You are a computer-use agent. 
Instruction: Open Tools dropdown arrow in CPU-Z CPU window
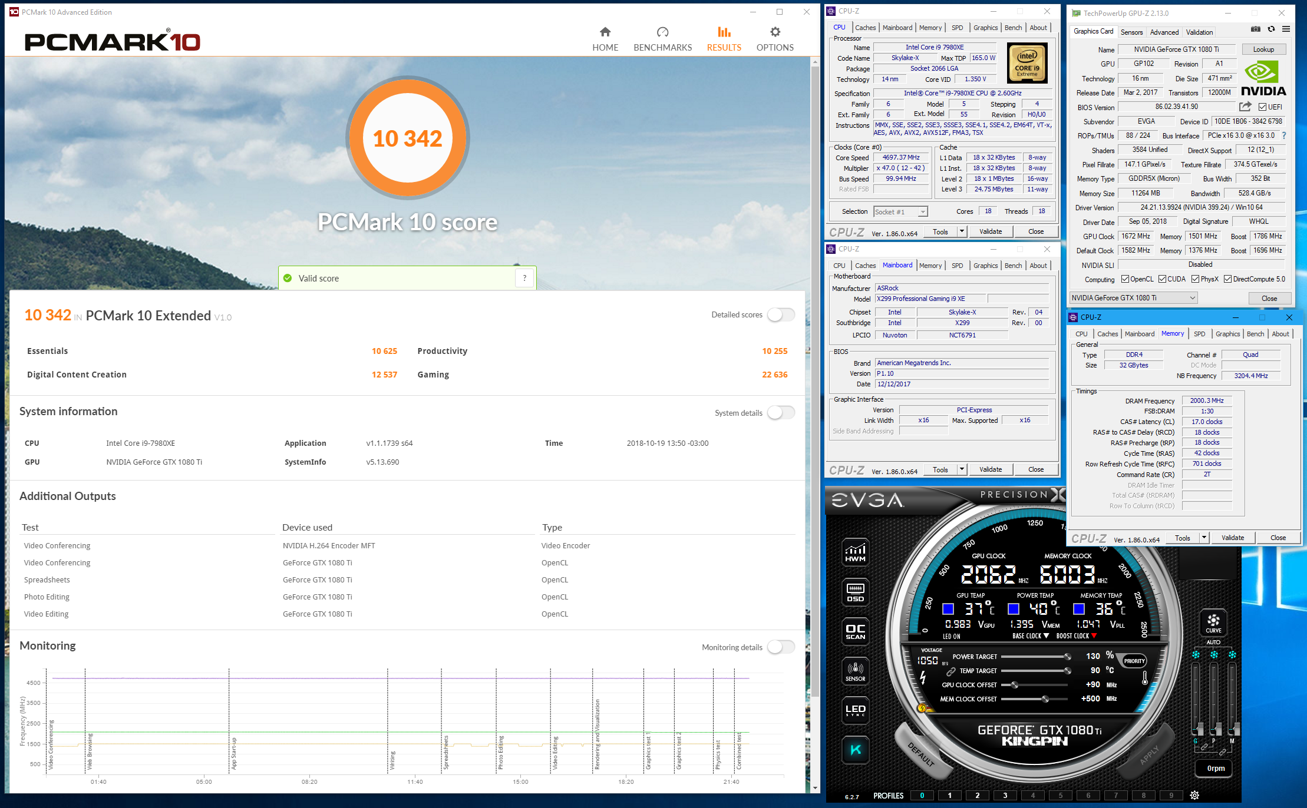tap(962, 231)
